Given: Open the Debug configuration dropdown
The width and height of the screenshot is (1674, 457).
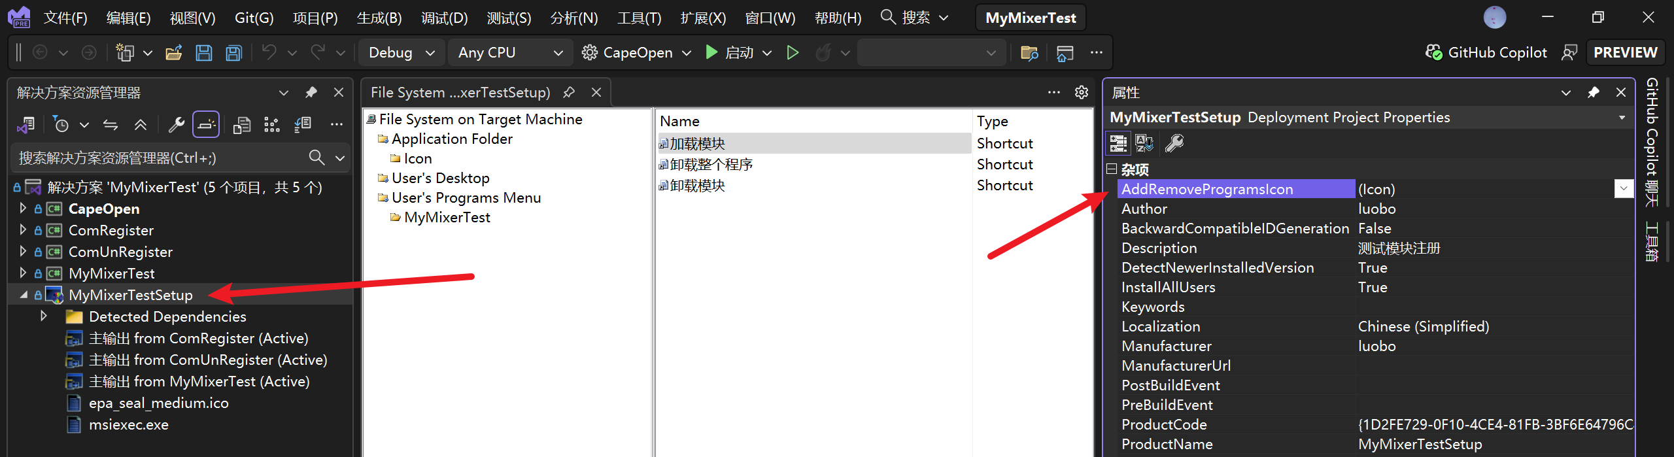Looking at the screenshot, I should pyautogui.click(x=401, y=53).
